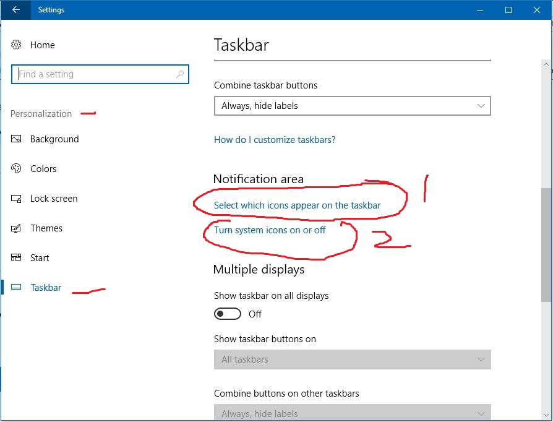Image resolution: width=553 pixels, height=422 pixels.
Task: Select the Start settings icon
Action: click(x=17, y=258)
